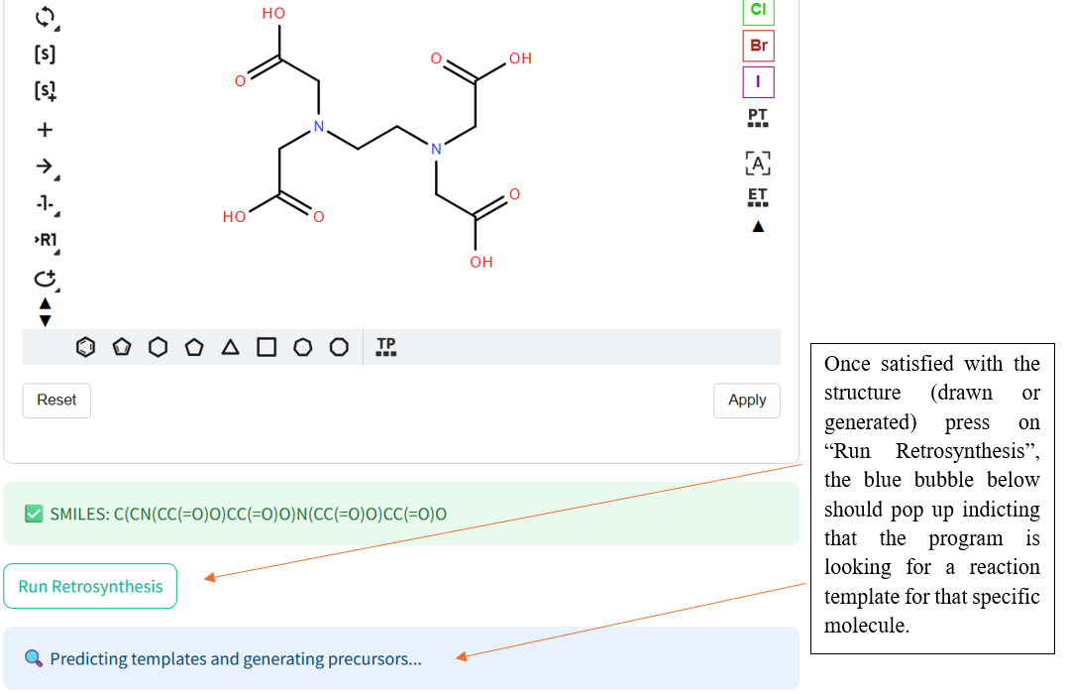1067x694 pixels.
Task: Select the any-atom [A] tool
Action: click(x=757, y=164)
